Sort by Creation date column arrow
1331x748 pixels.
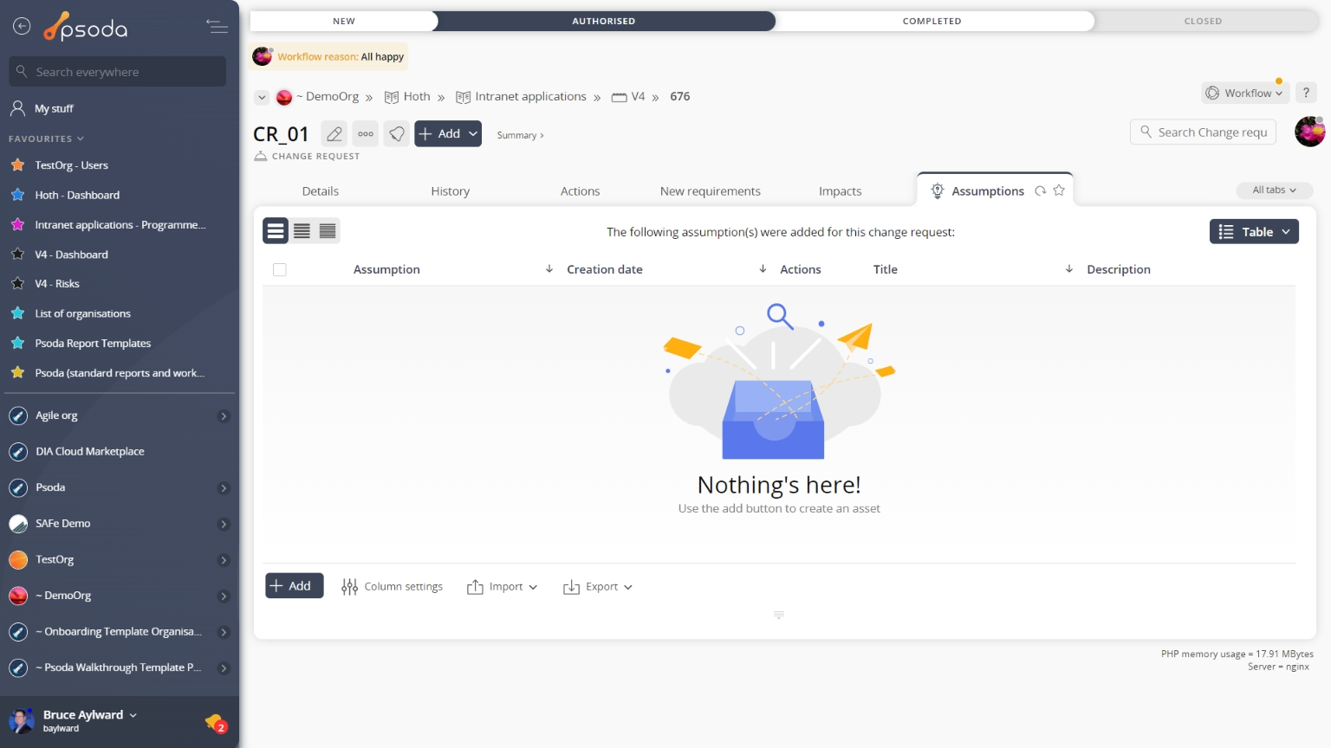coord(763,269)
